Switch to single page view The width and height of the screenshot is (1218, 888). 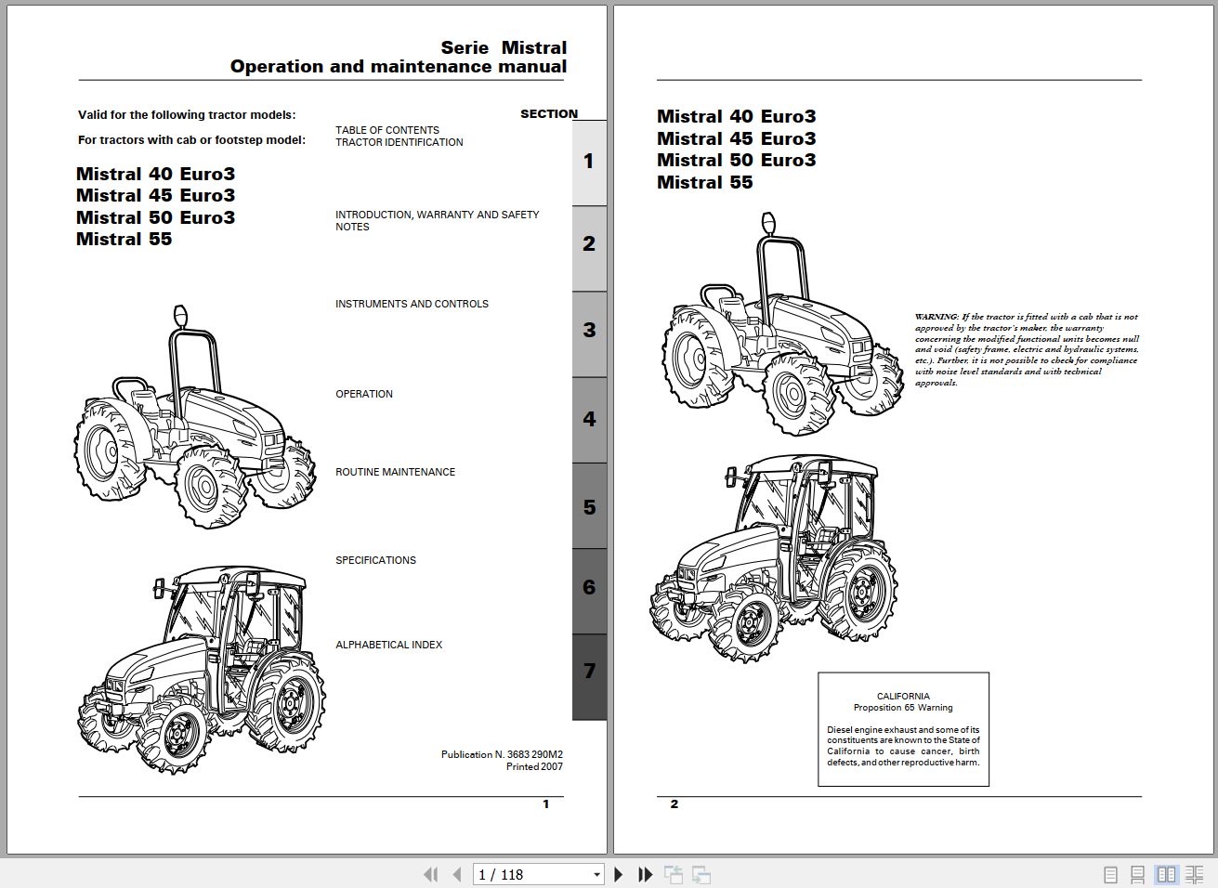coord(1110,875)
